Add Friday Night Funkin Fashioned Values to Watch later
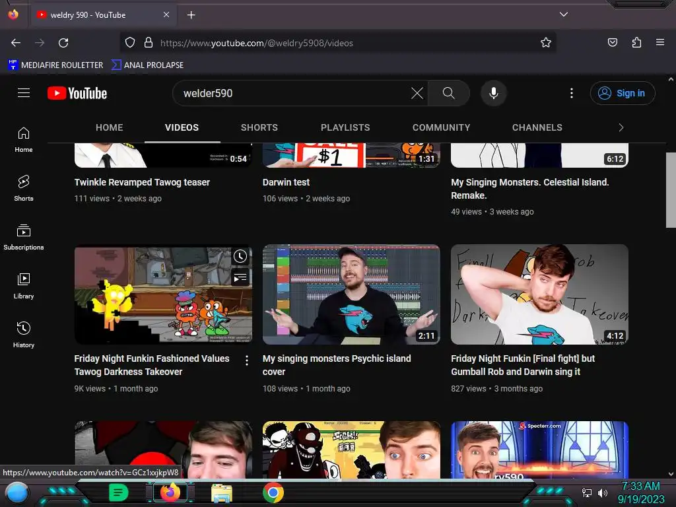This screenshot has width=676, height=507. pos(240,257)
